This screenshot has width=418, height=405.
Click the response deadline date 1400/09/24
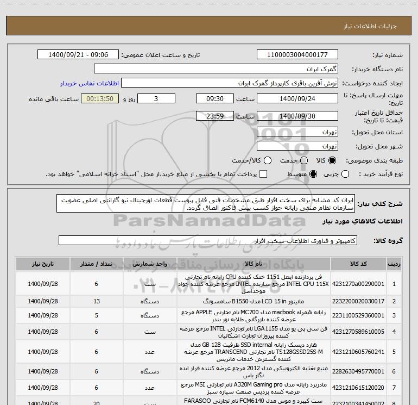[x=297, y=98]
